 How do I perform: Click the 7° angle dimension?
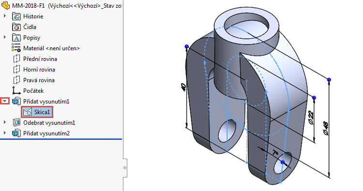point(275,153)
